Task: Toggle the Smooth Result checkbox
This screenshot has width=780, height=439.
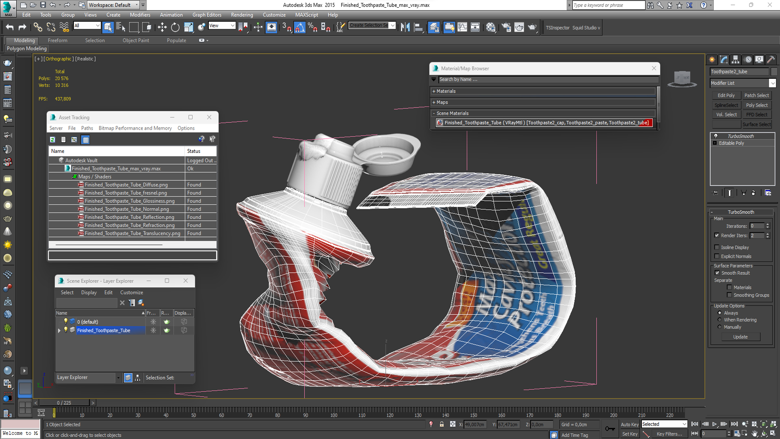Action: pyautogui.click(x=717, y=273)
